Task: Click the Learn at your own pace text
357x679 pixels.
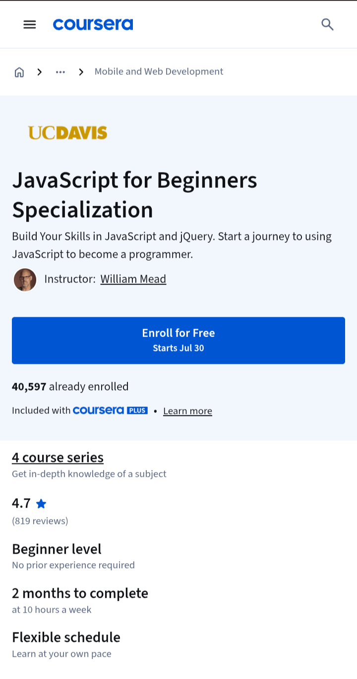Action: click(61, 654)
